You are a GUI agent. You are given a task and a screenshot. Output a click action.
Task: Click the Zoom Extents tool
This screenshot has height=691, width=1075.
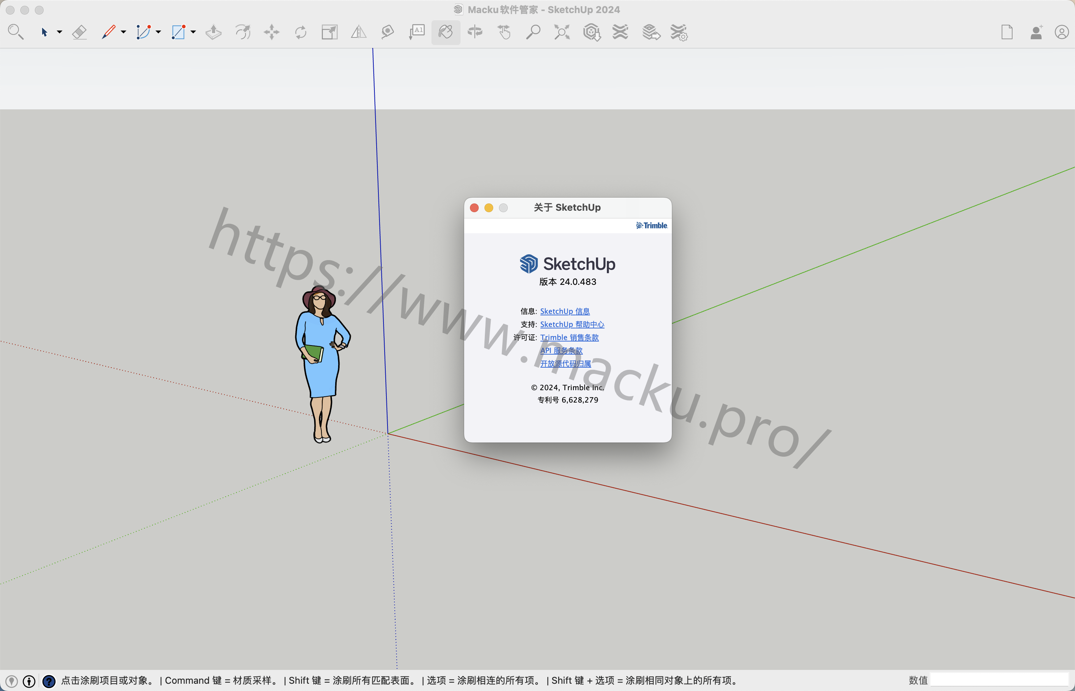[562, 32]
